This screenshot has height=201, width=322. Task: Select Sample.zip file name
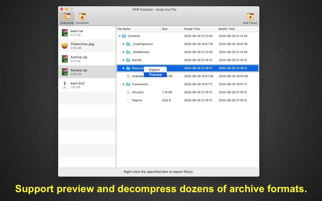tap(79, 70)
